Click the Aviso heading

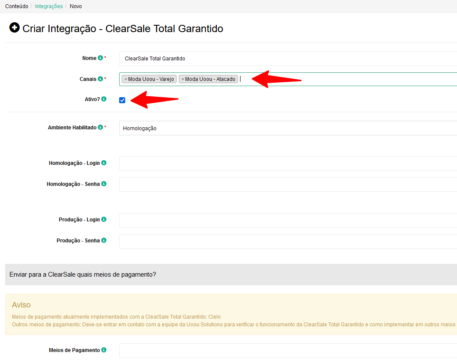(x=21, y=305)
